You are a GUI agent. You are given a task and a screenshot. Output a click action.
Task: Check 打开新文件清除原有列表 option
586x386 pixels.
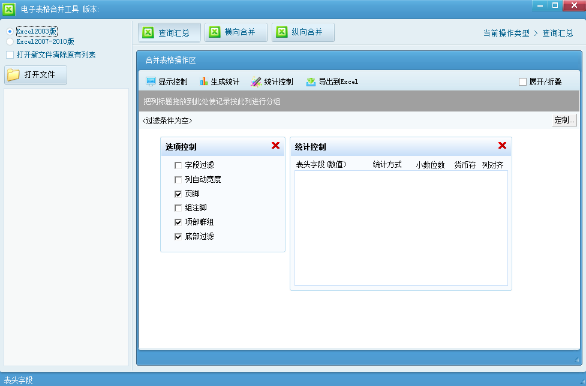click(x=10, y=55)
